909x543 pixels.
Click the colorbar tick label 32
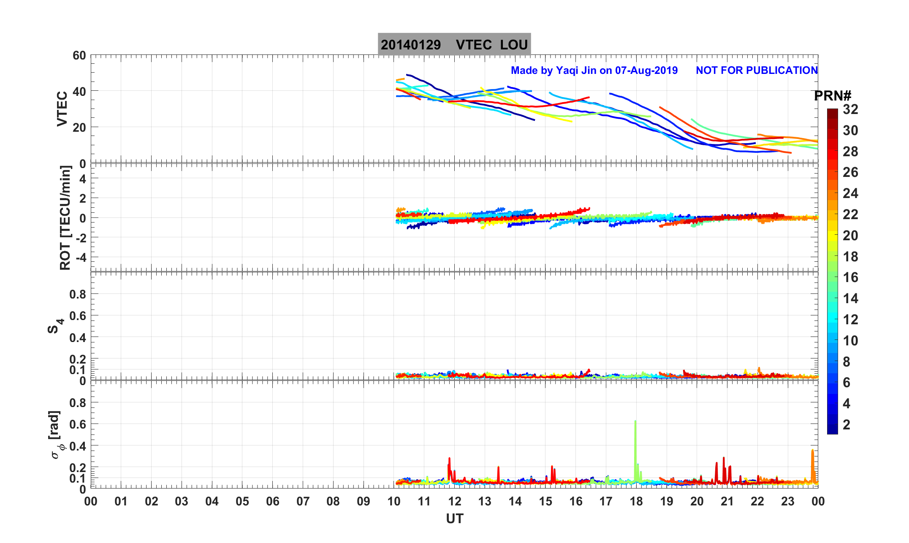tap(850, 109)
